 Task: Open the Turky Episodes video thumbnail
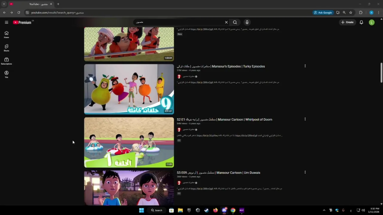(x=129, y=89)
